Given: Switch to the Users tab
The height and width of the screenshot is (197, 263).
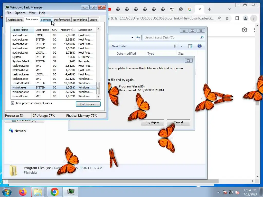Looking at the screenshot, I should click(93, 20).
